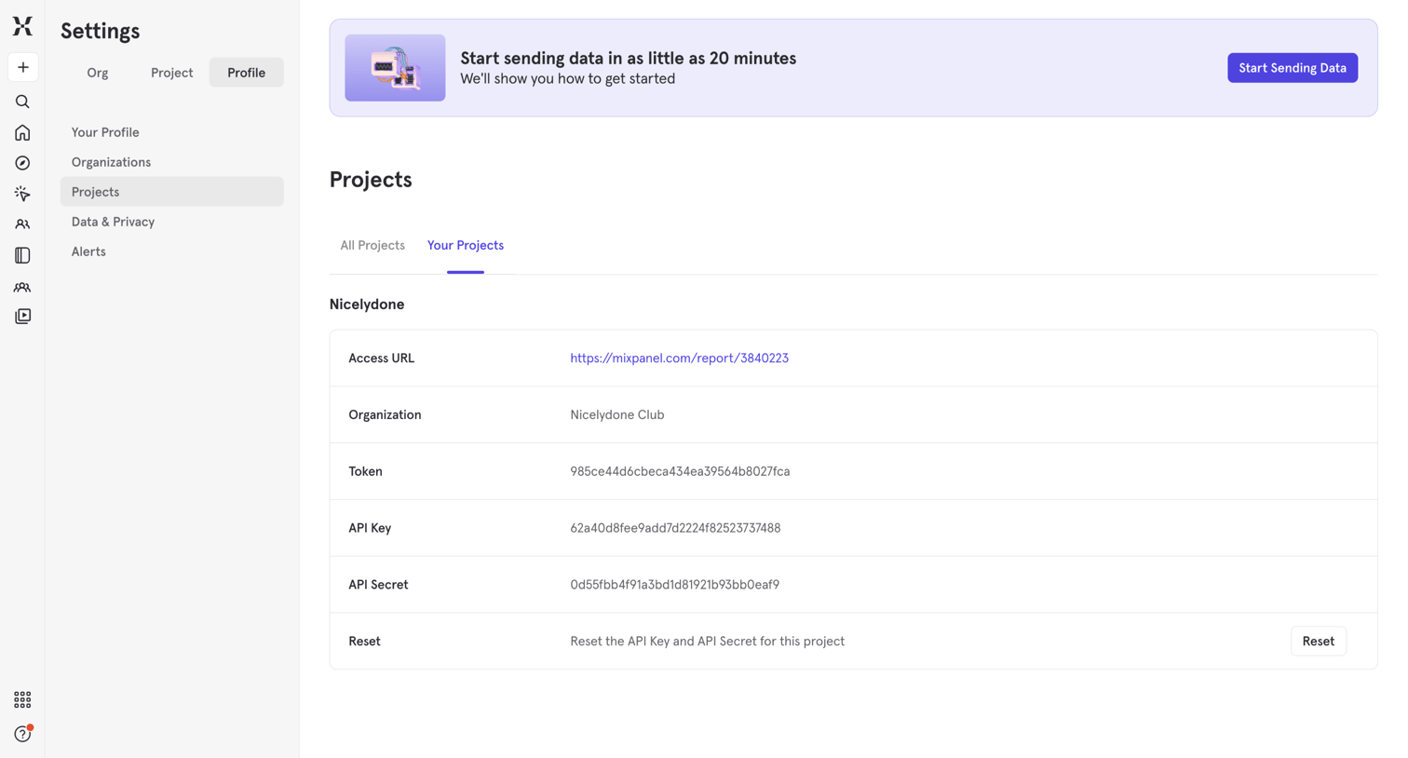Open Alerts section

coord(172,251)
